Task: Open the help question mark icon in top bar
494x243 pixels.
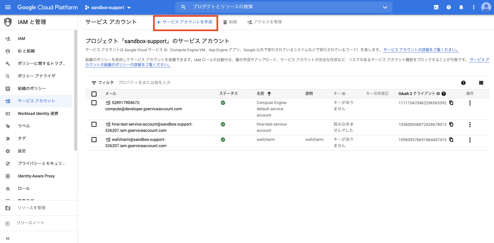Action: tap(449, 7)
